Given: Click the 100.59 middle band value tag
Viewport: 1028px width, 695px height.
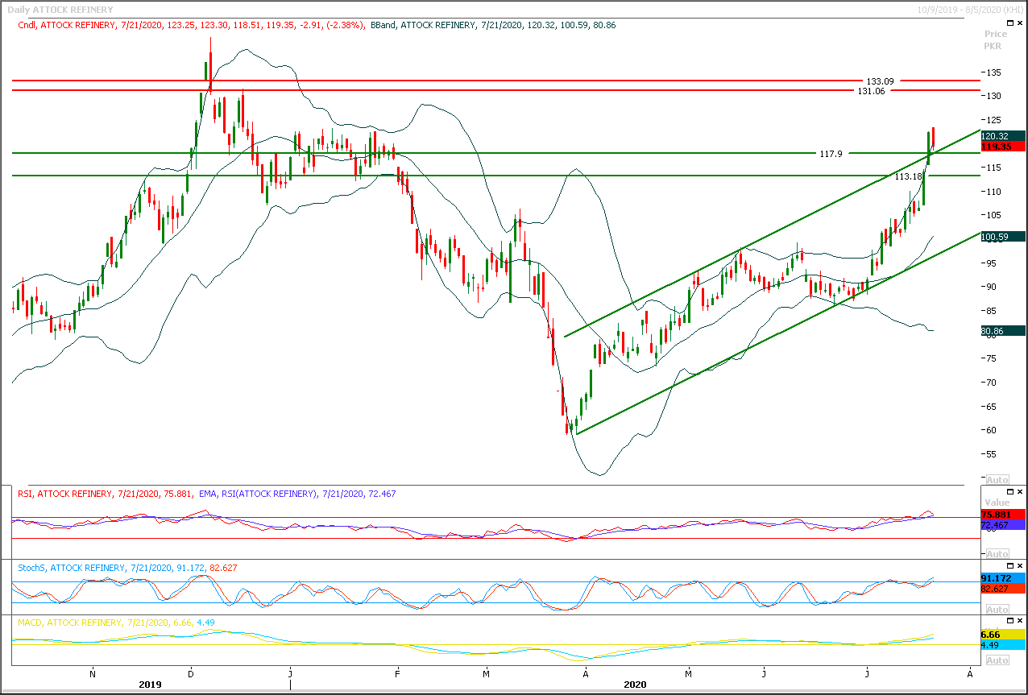Looking at the screenshot, I should 1003,237.
